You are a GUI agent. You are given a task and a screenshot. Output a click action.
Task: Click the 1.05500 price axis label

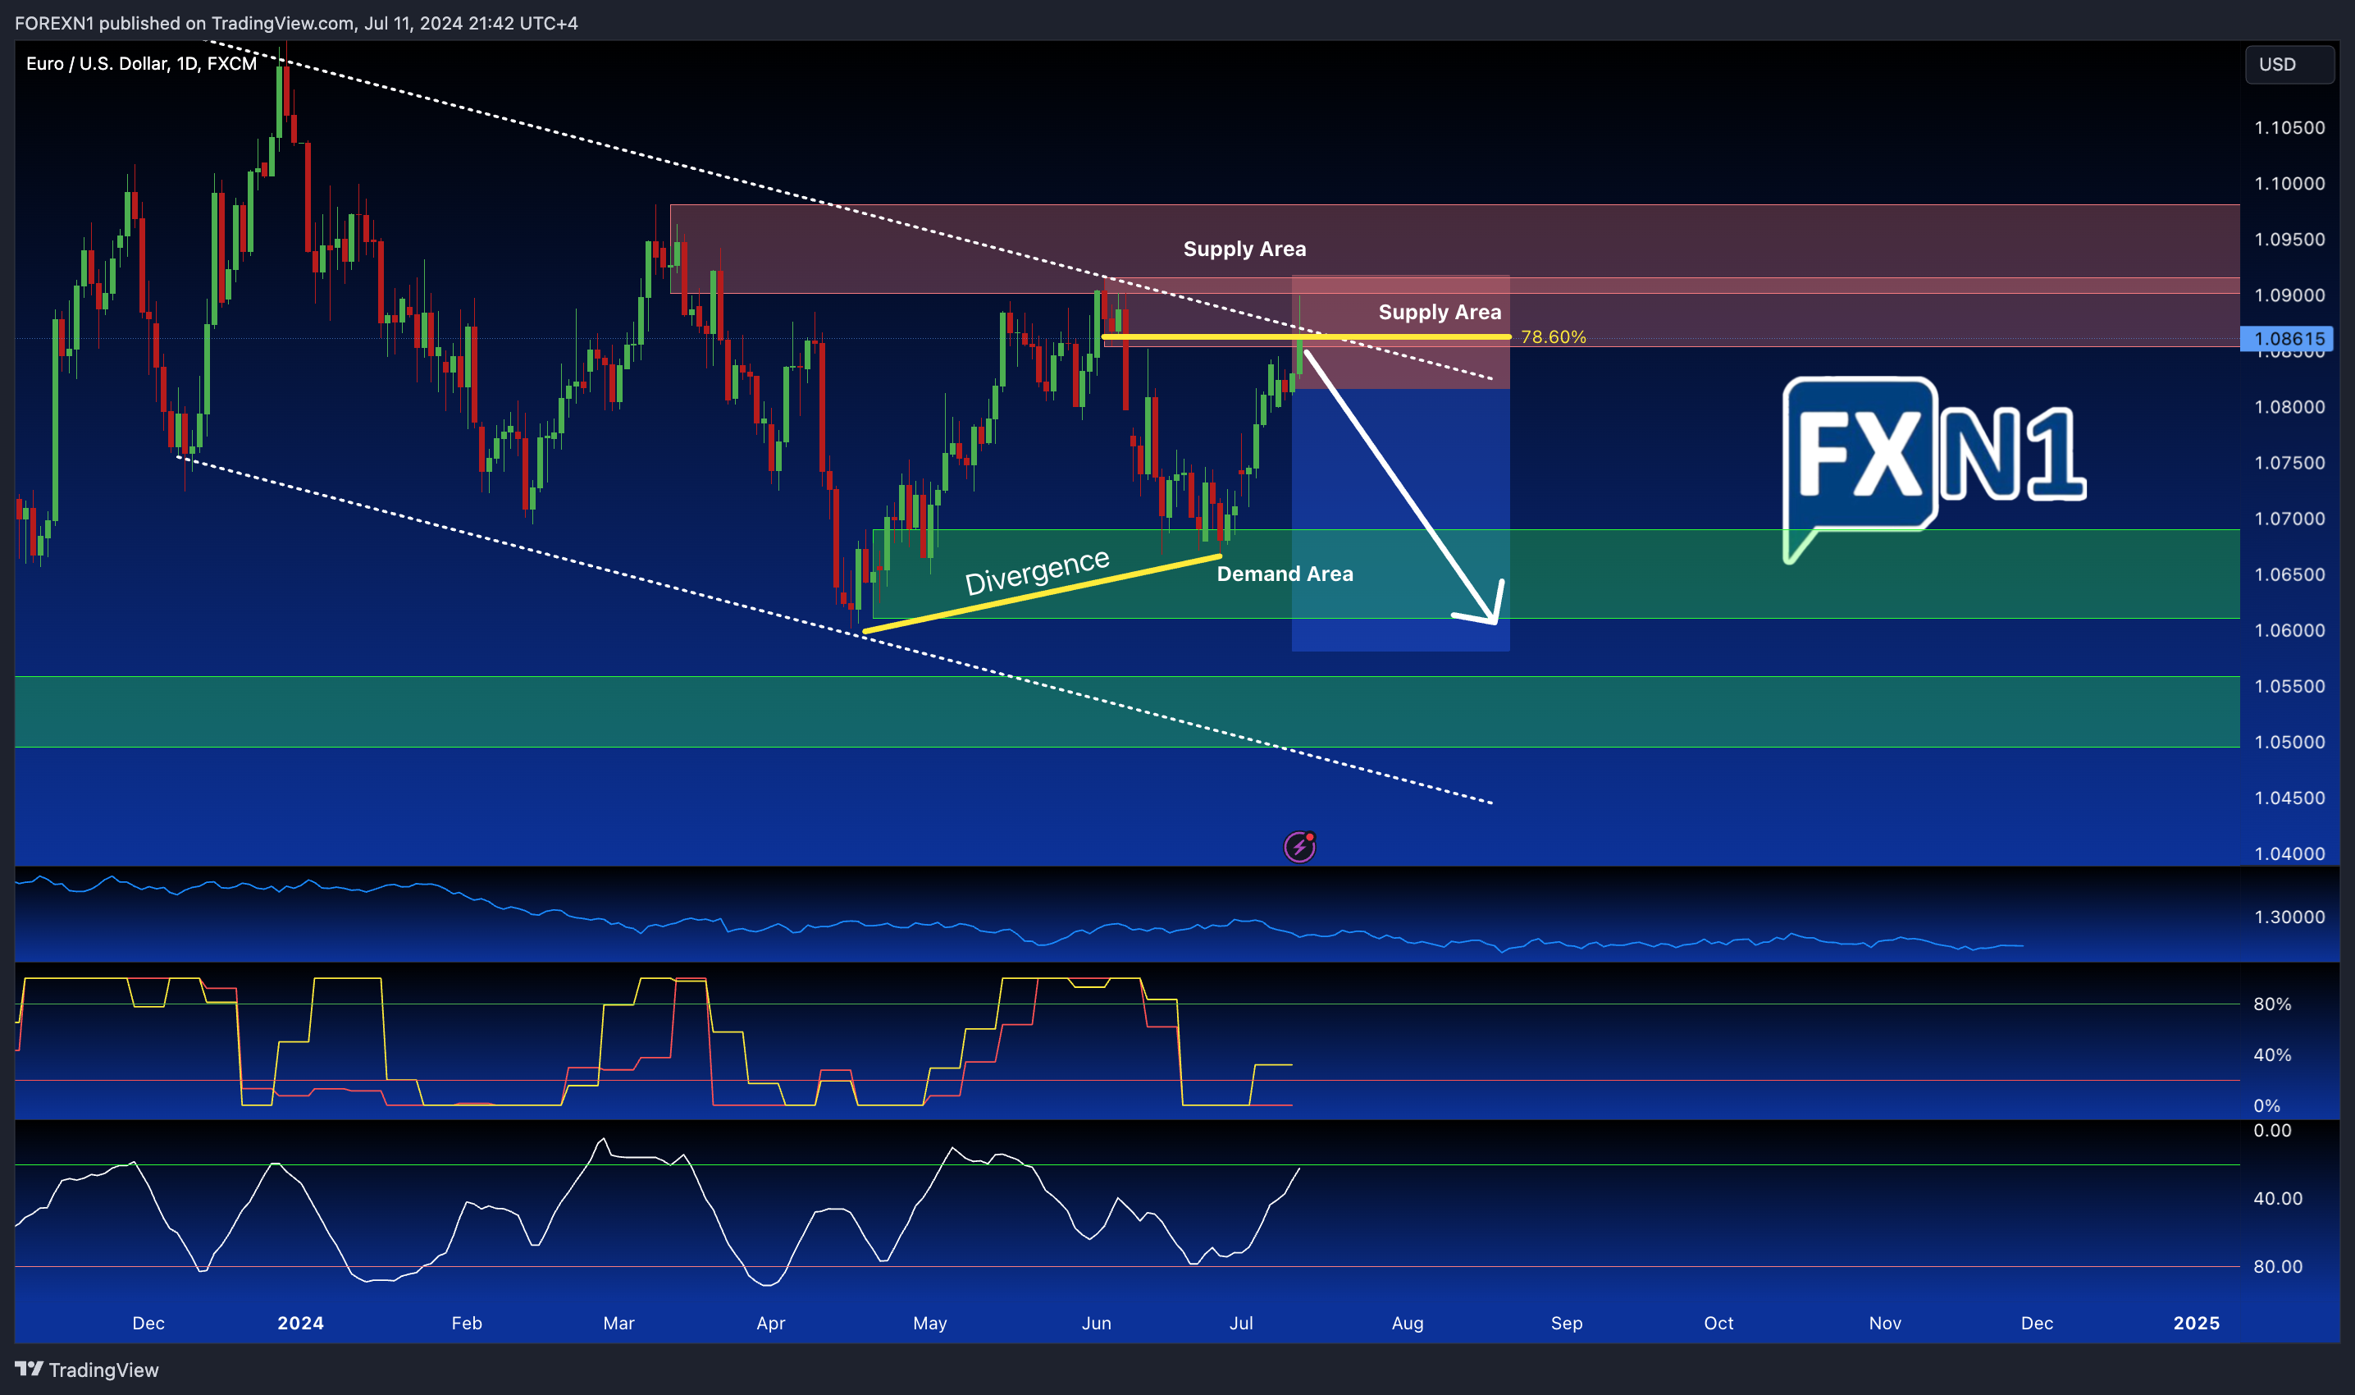[2289, 686]
